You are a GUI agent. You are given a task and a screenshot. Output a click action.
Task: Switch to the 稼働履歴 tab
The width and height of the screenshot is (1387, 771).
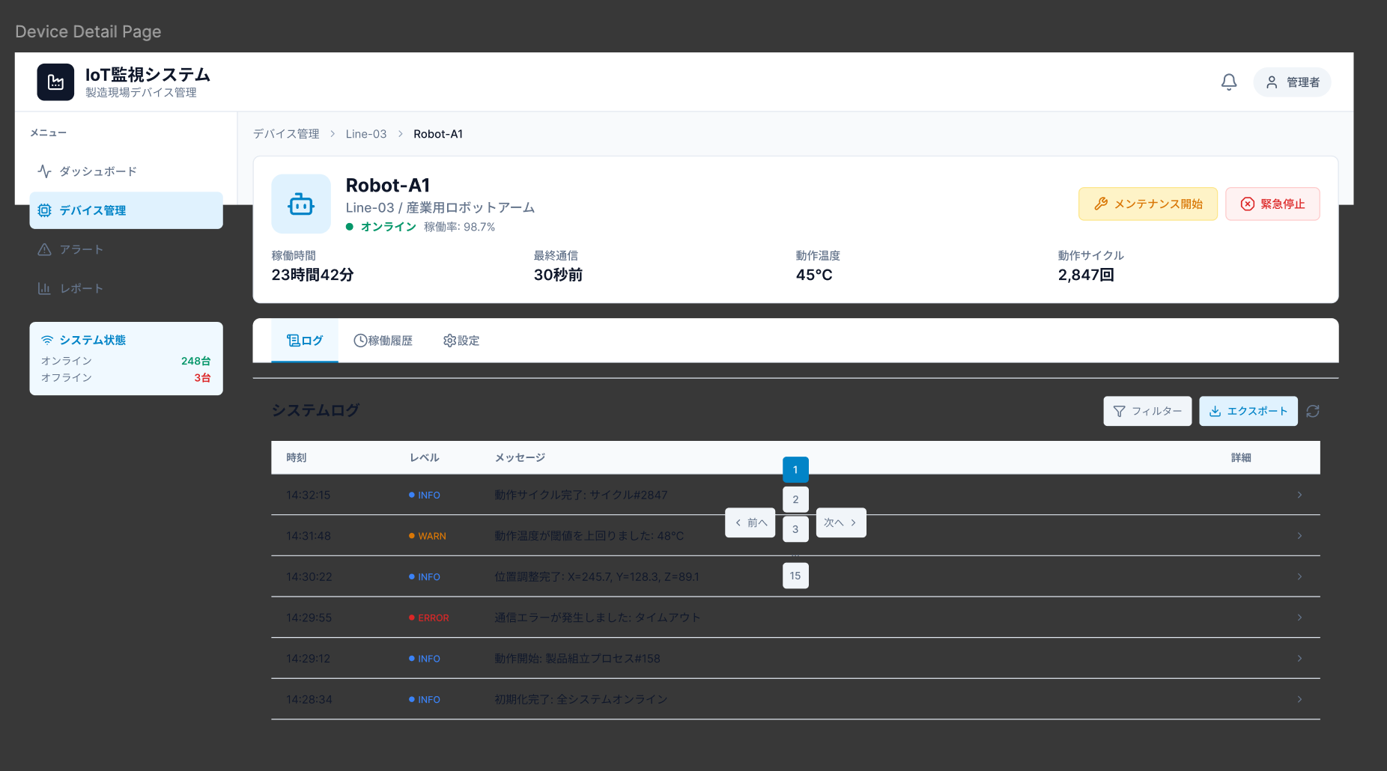[383, 340]
